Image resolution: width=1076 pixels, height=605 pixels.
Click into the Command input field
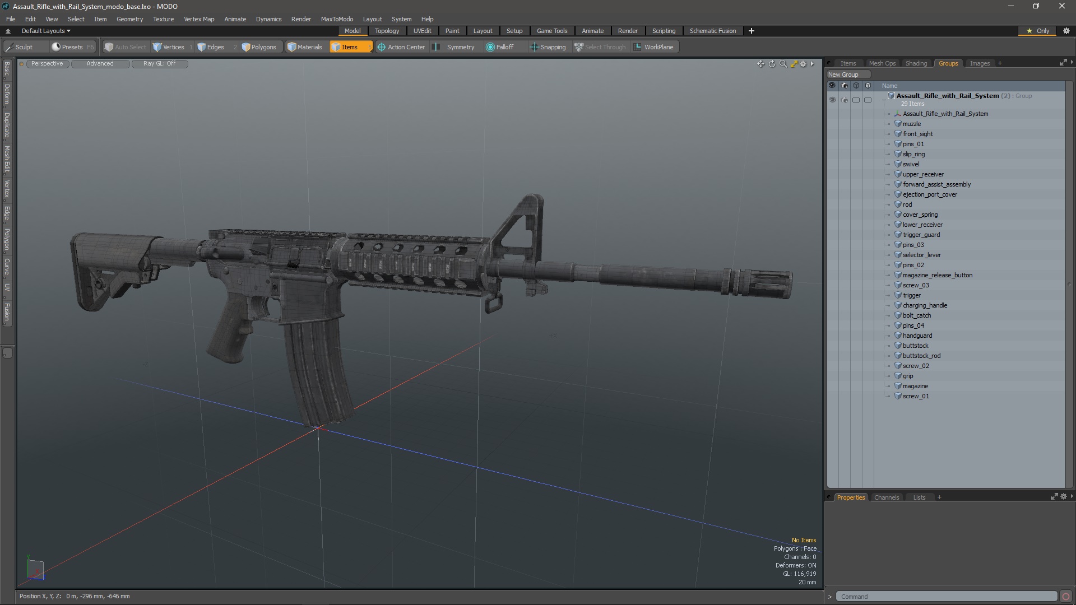(x=946, y=597)
